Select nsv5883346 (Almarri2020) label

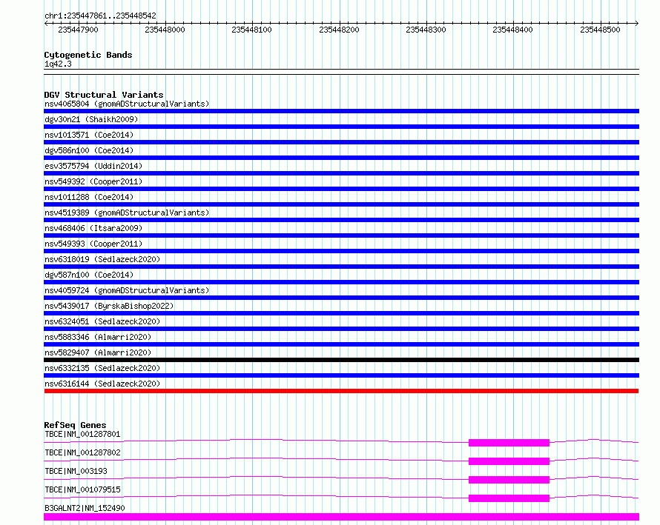[x=98, y=337]
